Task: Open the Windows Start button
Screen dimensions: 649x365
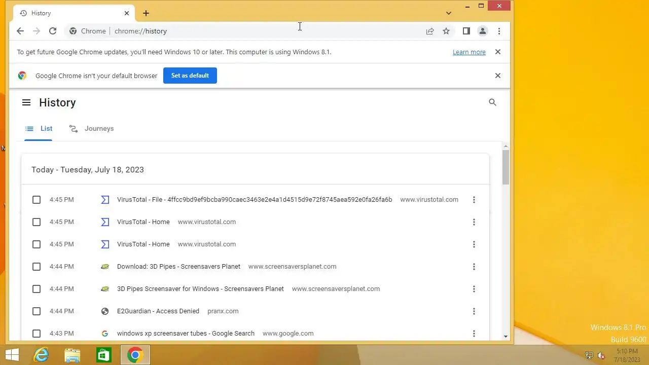Action: click(x=12, y=355)
